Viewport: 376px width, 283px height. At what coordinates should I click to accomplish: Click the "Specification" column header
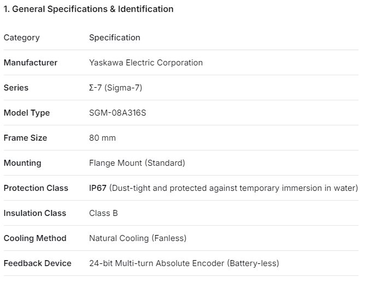pos(115,38)
